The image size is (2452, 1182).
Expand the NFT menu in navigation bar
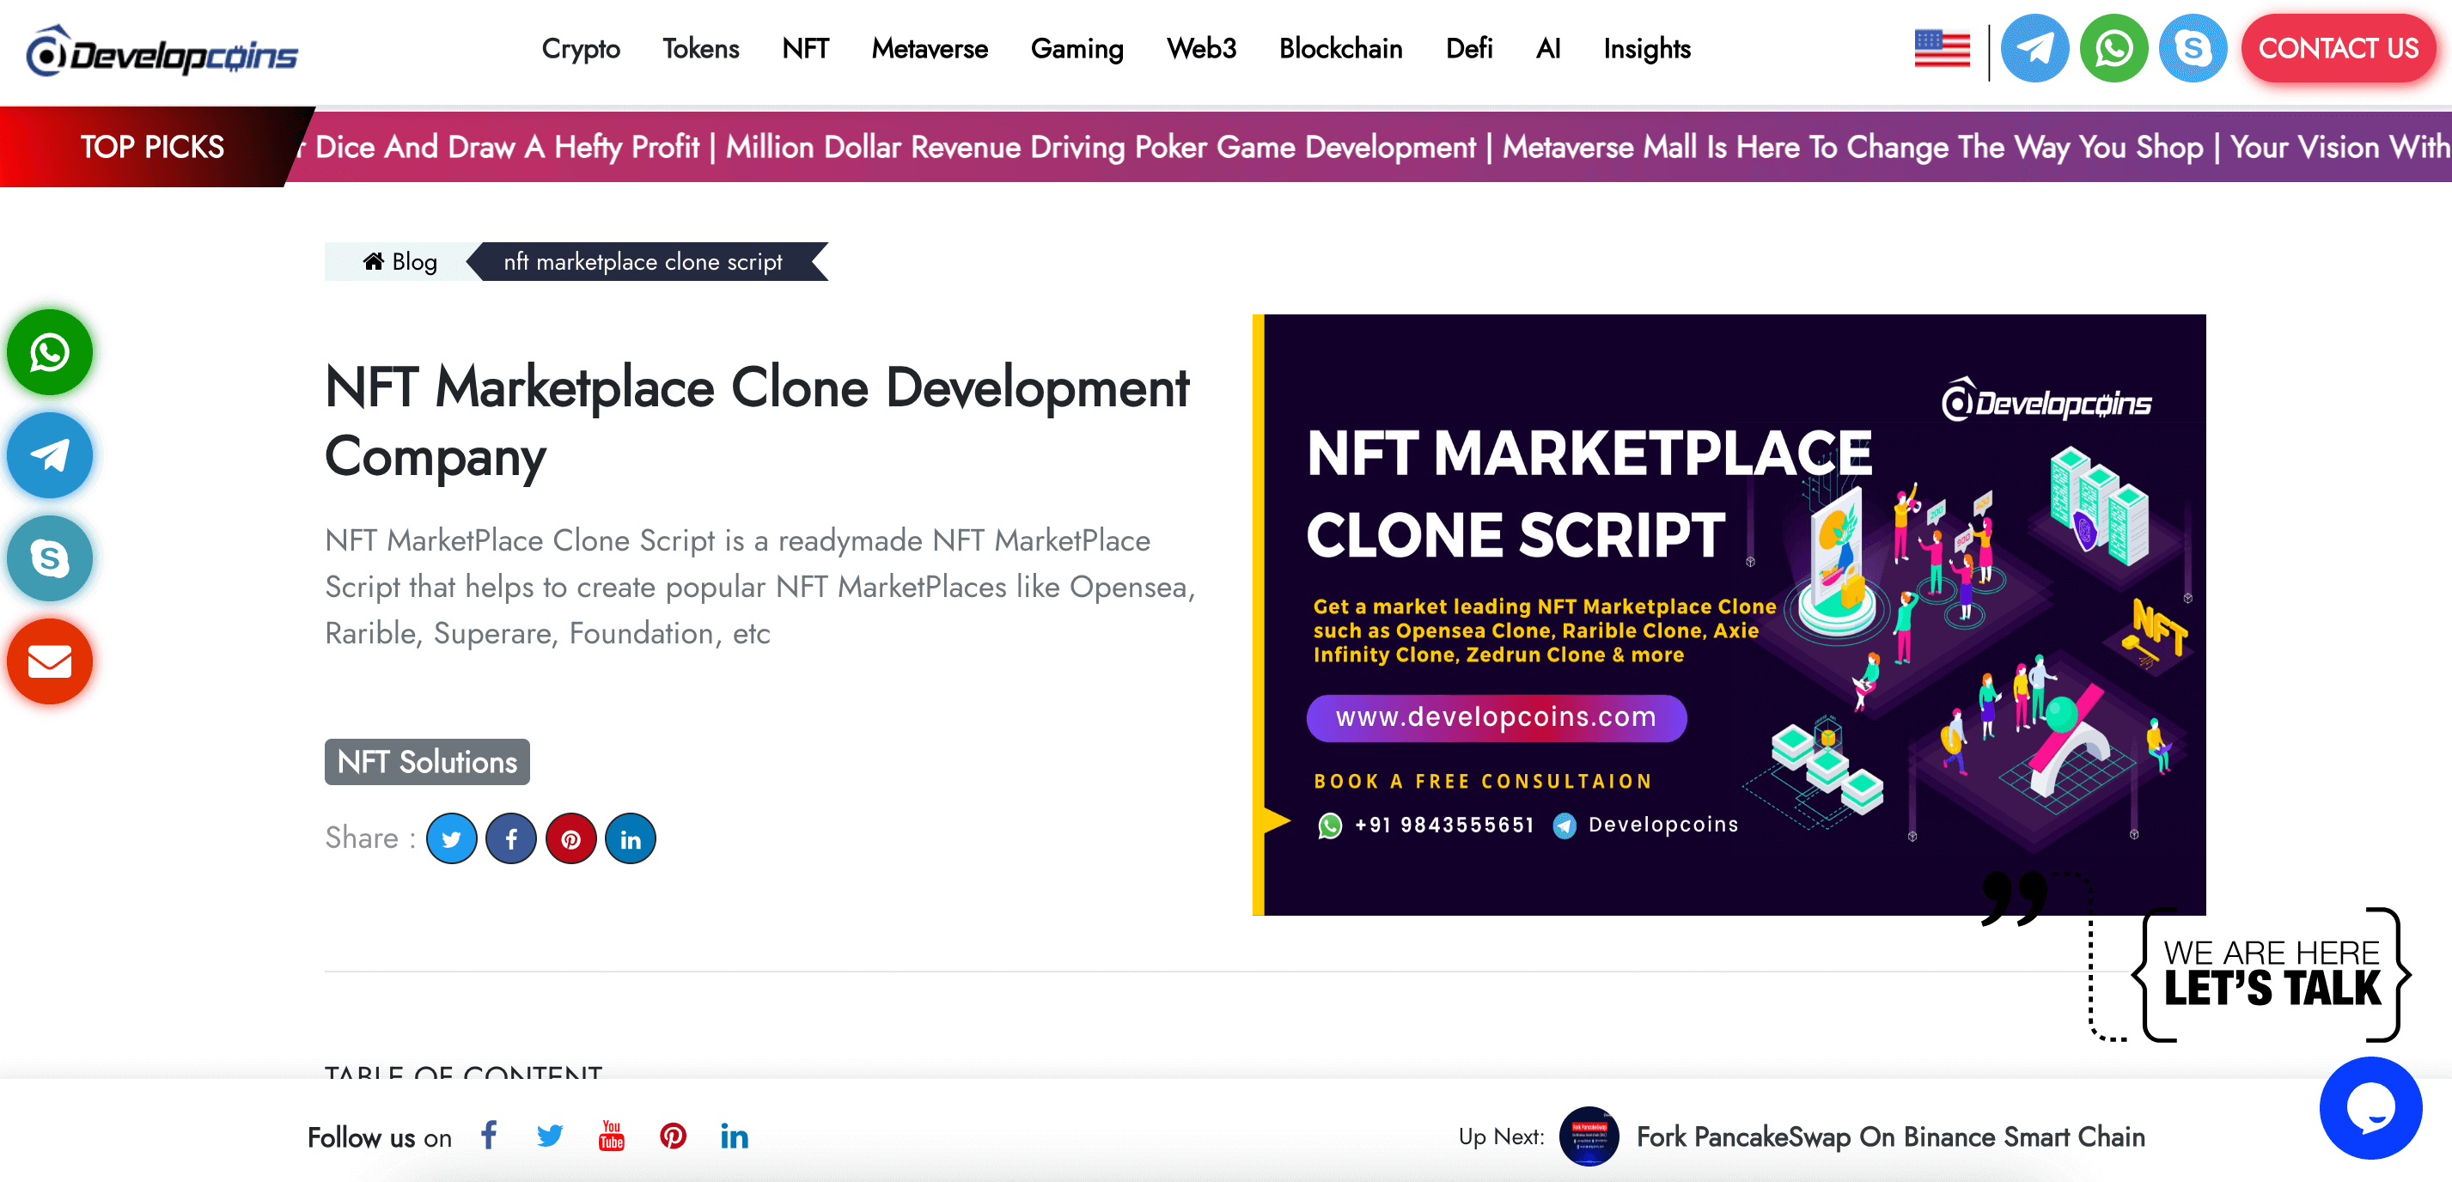click(x=804, y=48)
